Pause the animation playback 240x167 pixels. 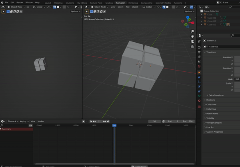99,121
